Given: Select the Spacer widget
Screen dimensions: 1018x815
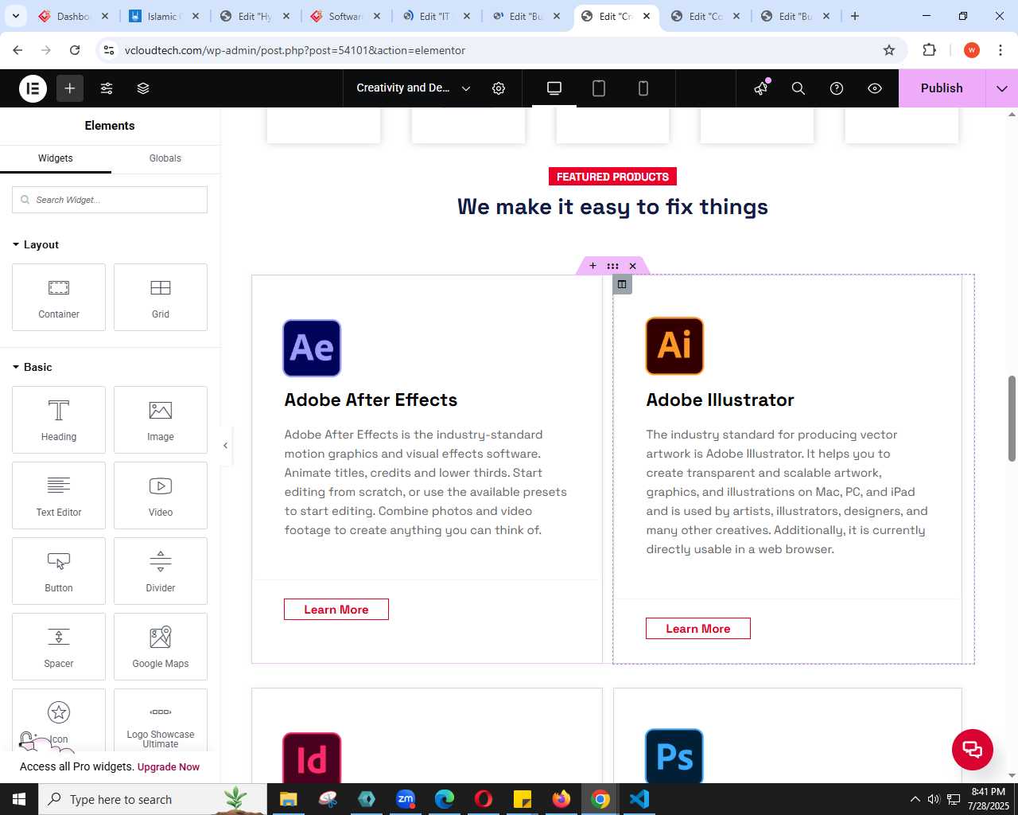Looking at the screenshot, I should click(59, 646).
